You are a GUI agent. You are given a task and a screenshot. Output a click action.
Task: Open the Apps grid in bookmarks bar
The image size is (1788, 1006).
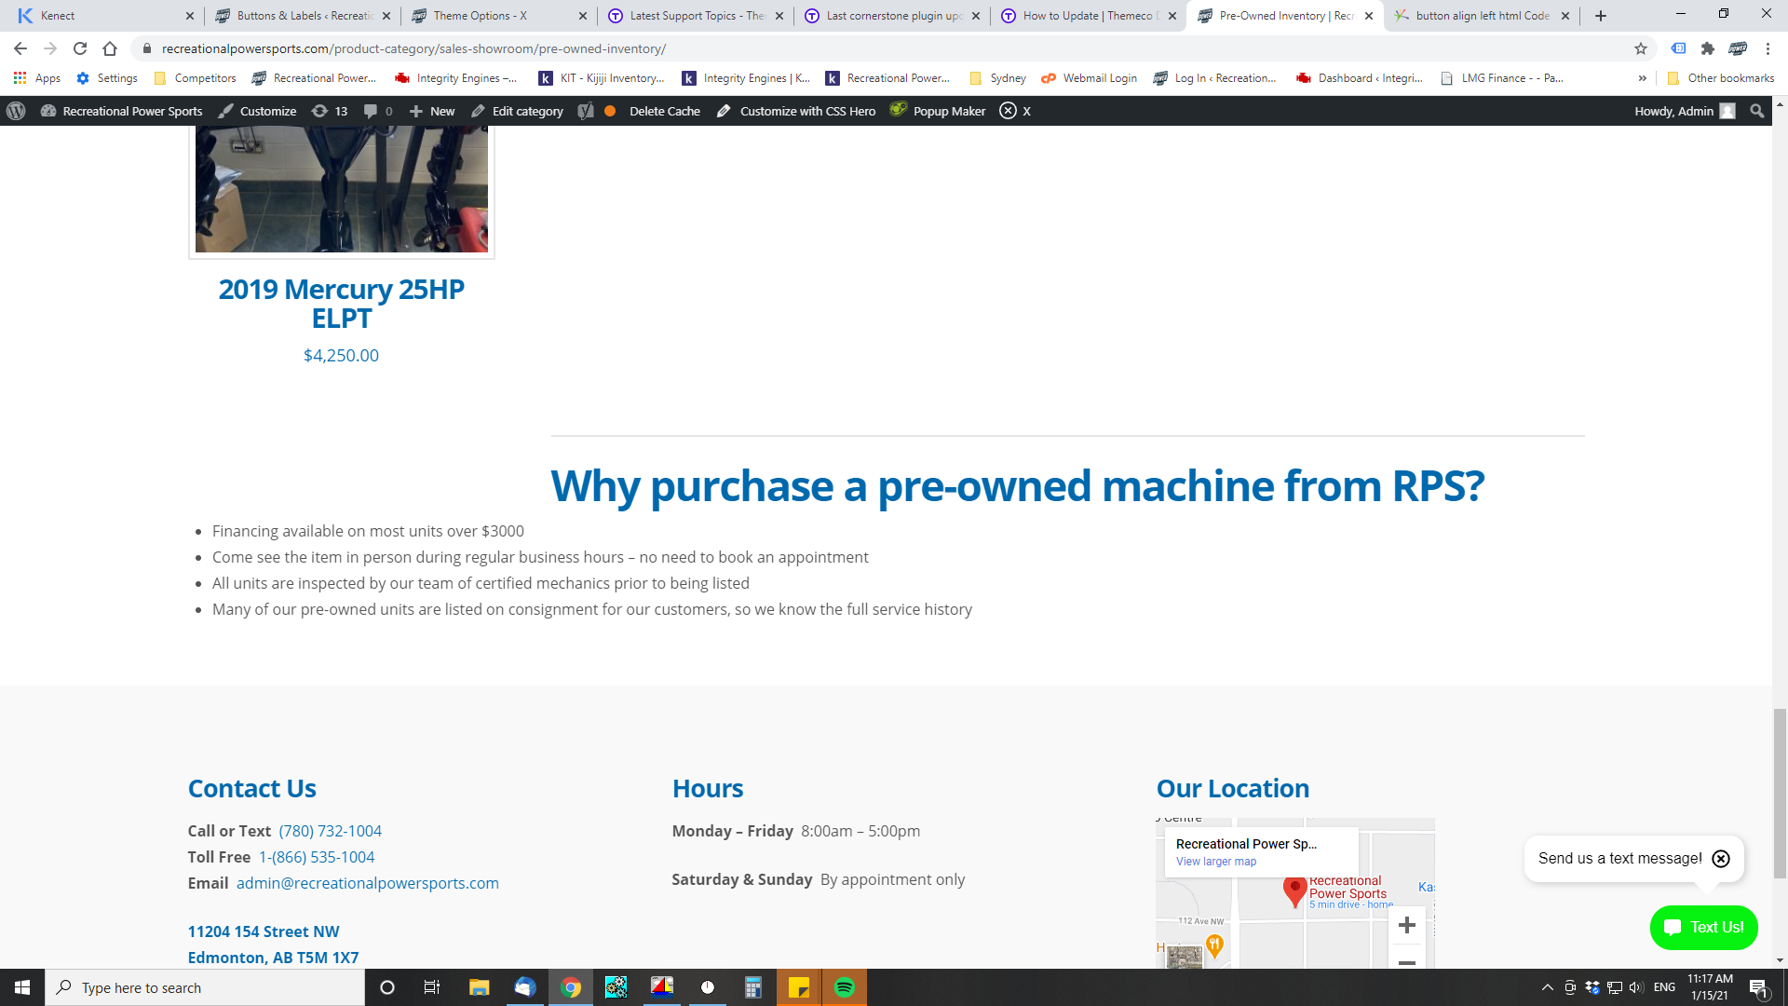click(x=37, y=78)
